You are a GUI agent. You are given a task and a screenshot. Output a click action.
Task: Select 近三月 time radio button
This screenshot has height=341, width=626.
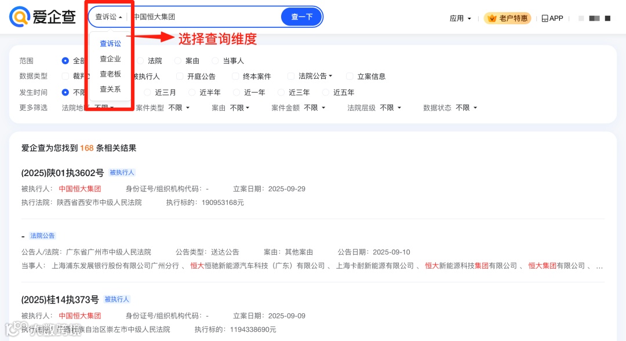(x=147, y=92)
